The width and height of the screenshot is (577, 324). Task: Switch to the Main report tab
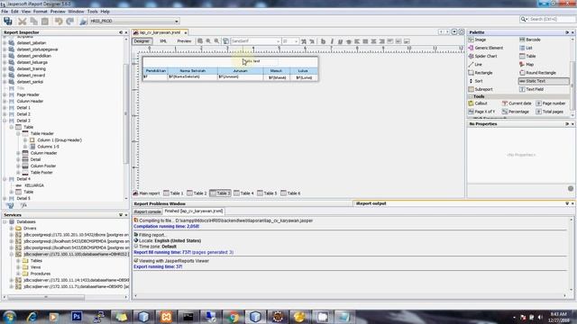pos(146,193)
